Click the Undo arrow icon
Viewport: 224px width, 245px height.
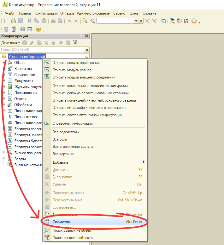(69, 21)
